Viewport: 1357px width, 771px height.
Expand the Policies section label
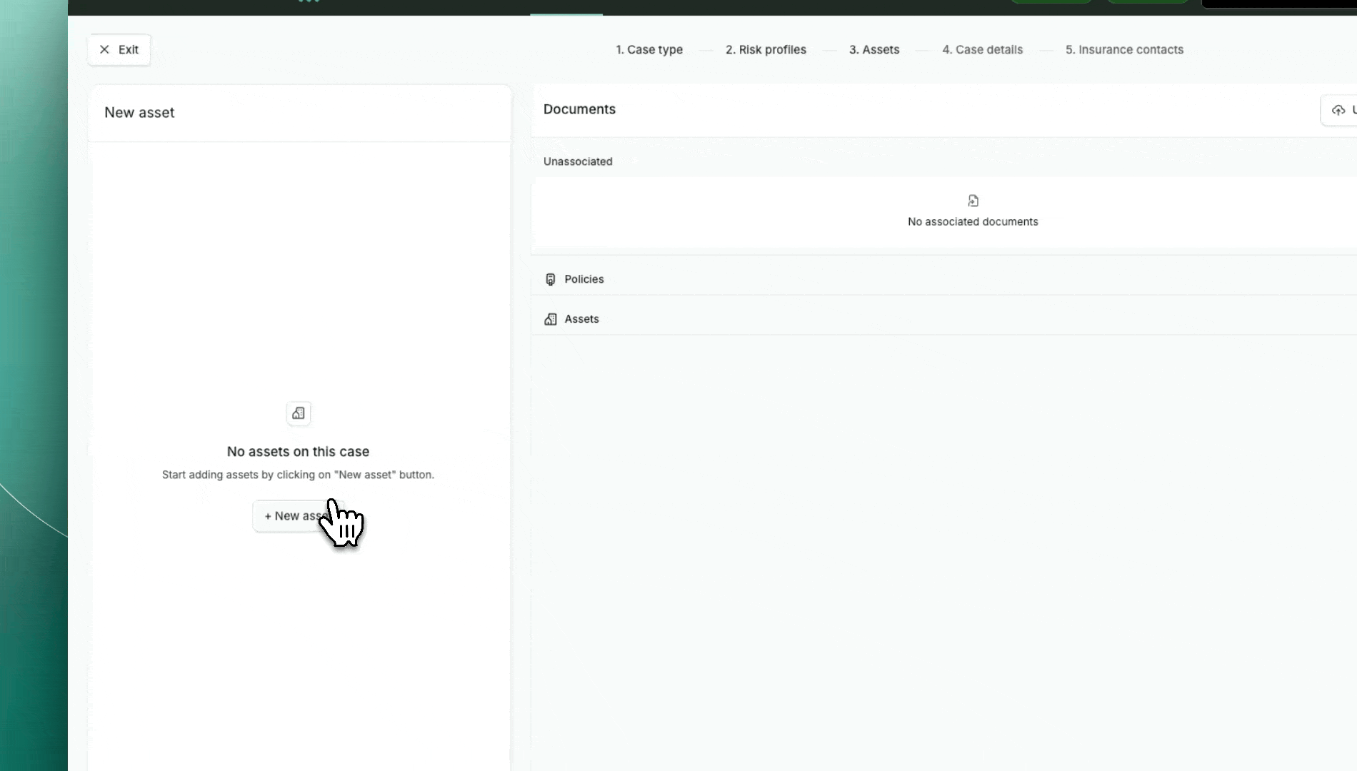click(x=584, y=279)
